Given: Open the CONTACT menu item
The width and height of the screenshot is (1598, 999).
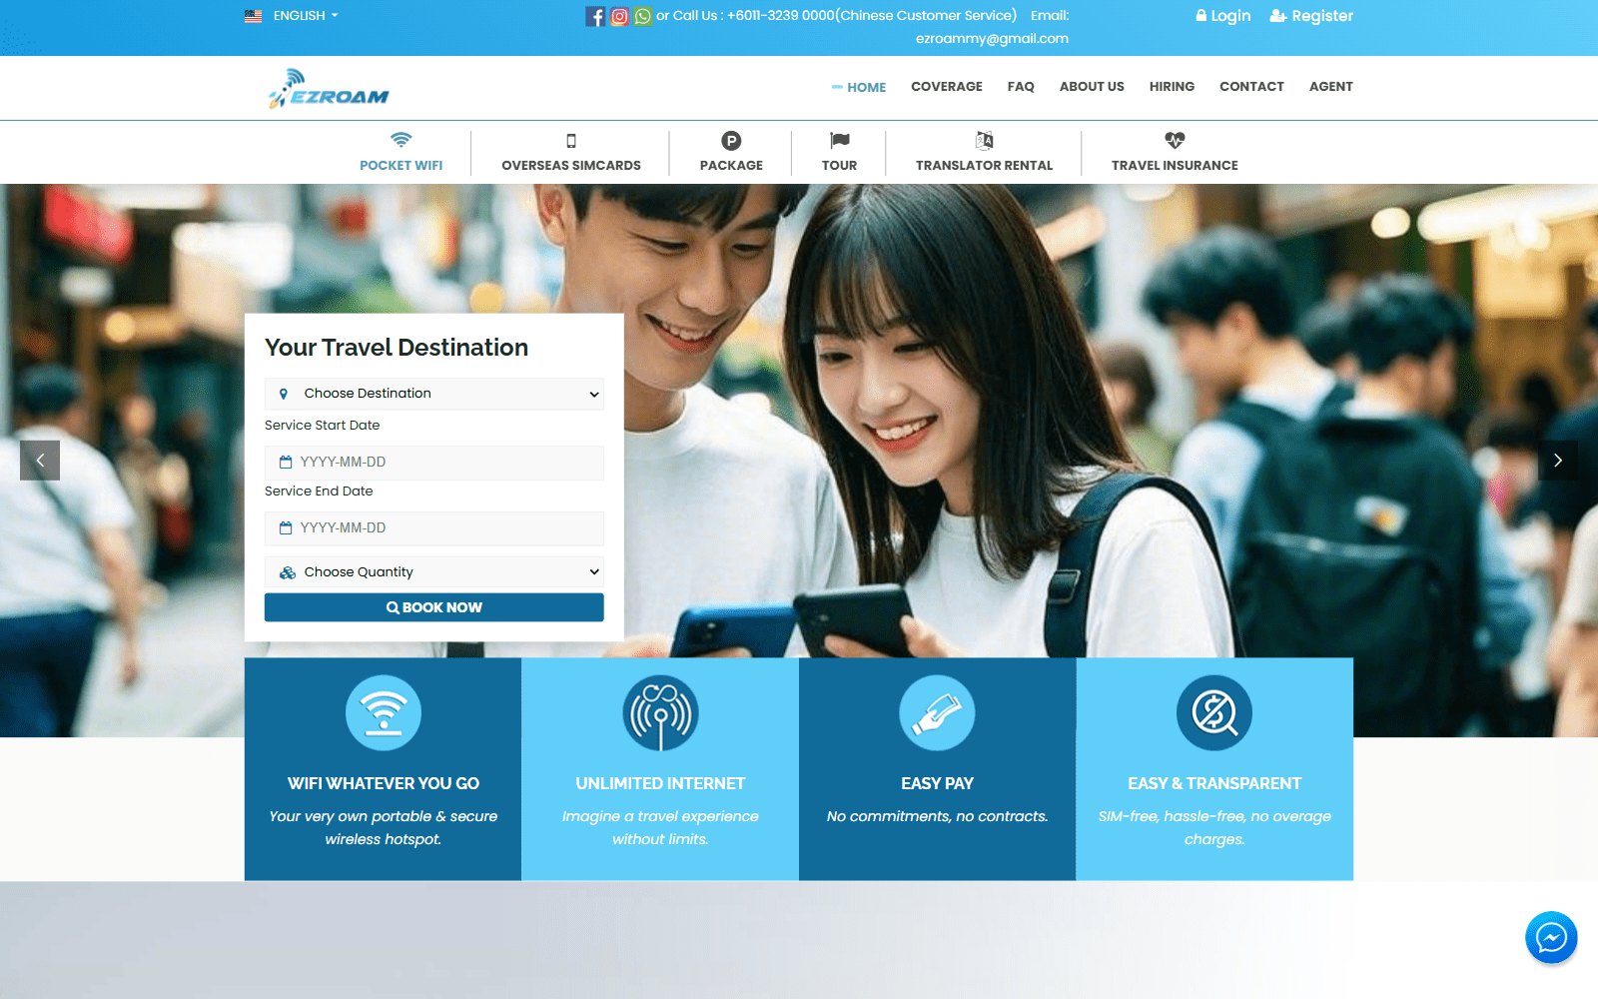Looking at the screenshot, I should click(x=1251, y=87).
